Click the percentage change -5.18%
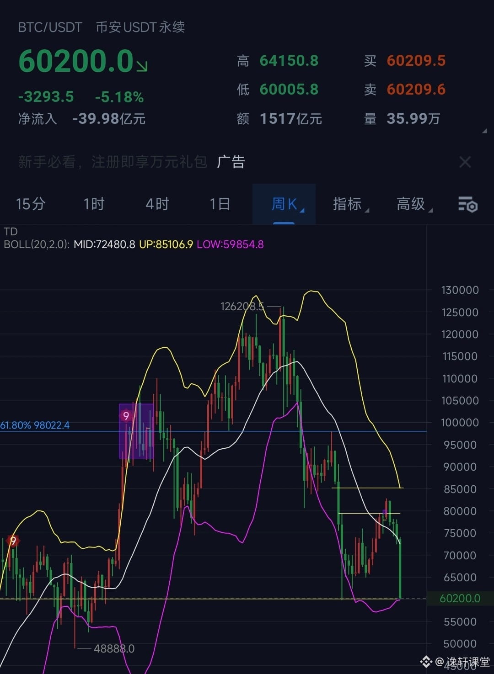Image resolution: width=494 pixels, height=674 pixels. [119, 97]
